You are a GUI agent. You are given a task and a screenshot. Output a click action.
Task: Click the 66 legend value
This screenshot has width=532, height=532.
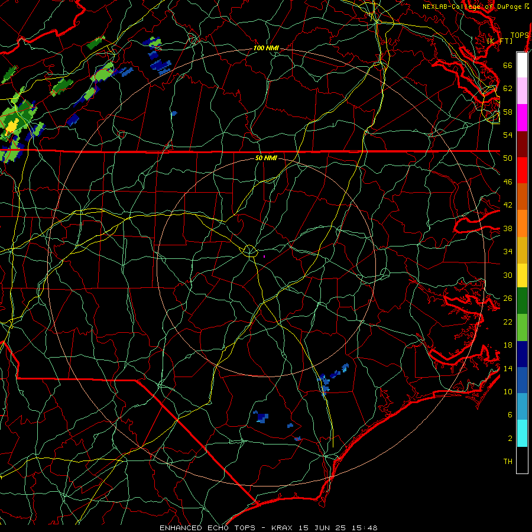click(508, 65)
